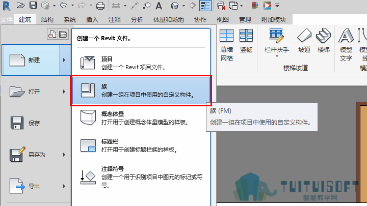Expand the 导出 submenu arrow
Screen dimensions: 367x206
(x=64, y=186)
